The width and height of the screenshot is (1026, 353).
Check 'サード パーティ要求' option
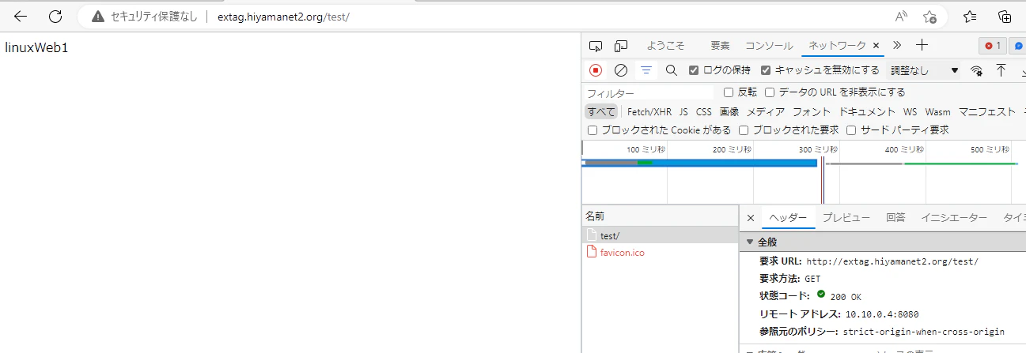(851, 130)
